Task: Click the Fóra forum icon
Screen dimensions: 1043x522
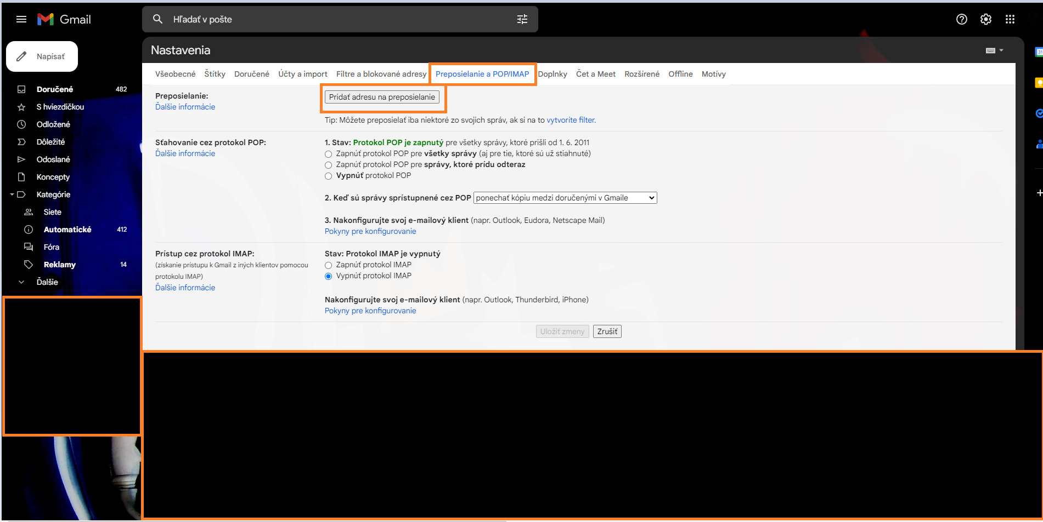Action: (x=29, y=247)
